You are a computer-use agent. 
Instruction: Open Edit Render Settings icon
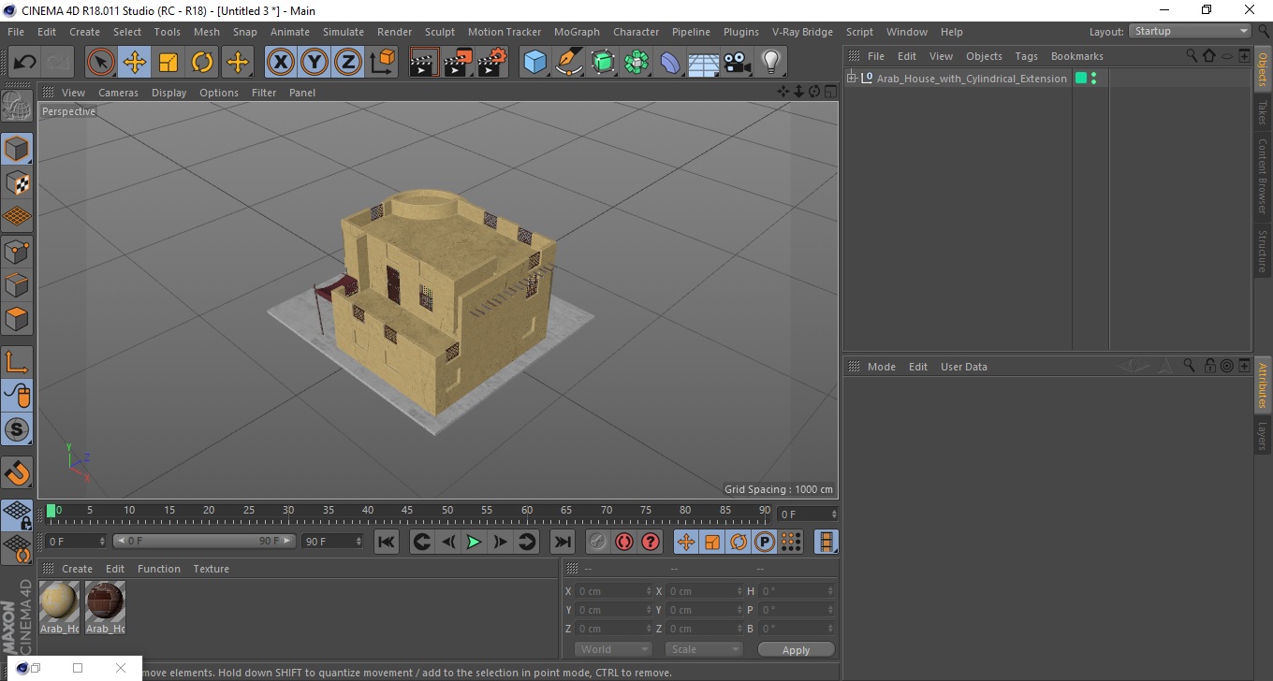(492, 63)
